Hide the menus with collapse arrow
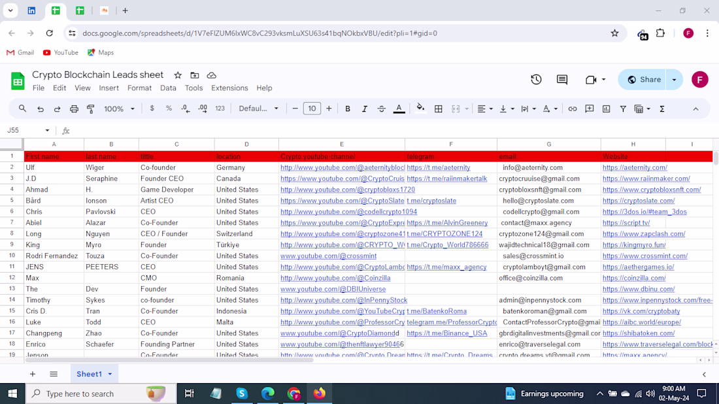The height and width of the screenshot is (404, 719). 695,109
